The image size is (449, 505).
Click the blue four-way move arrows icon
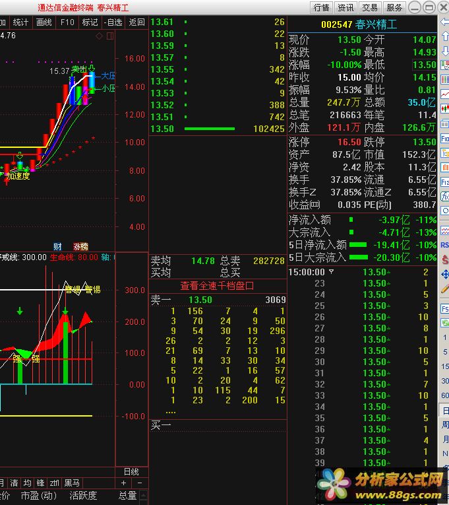coord(445,275)
